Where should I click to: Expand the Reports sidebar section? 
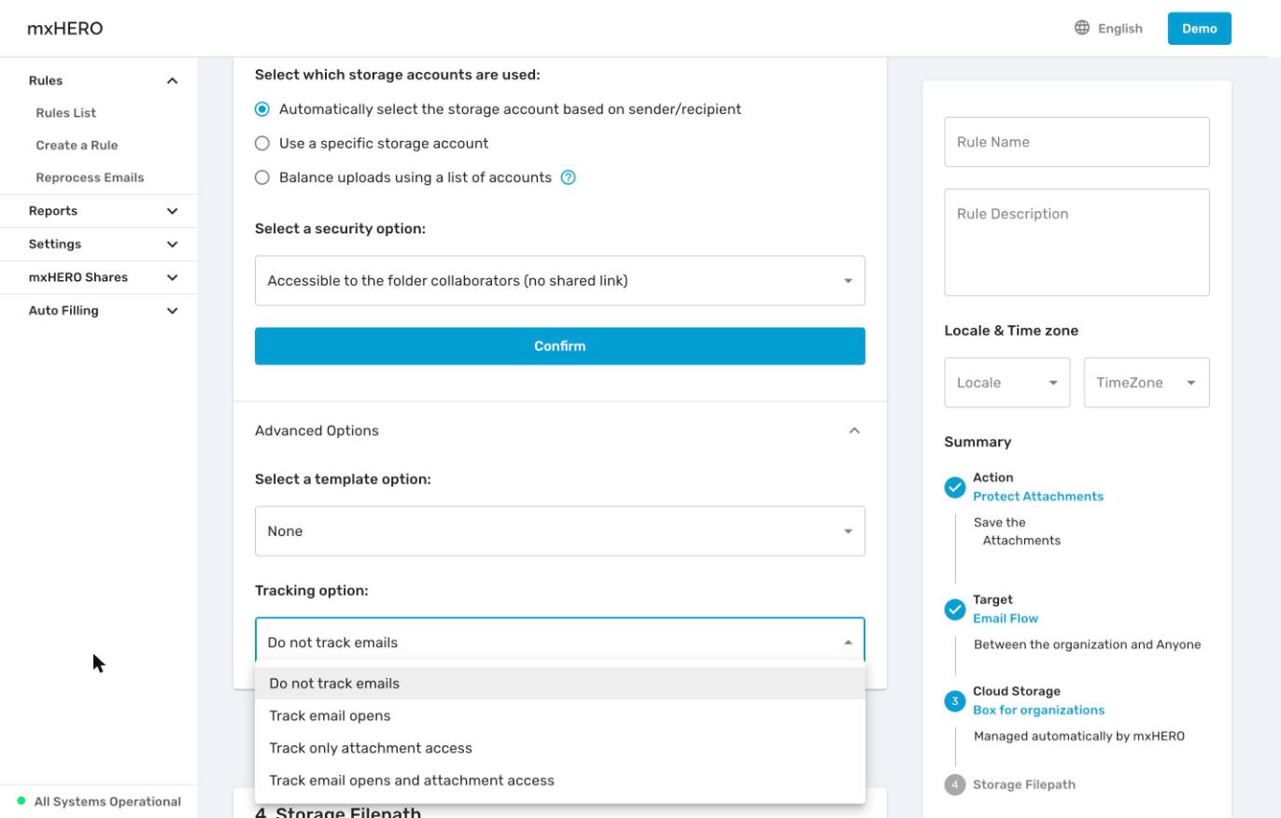[172, 211]
